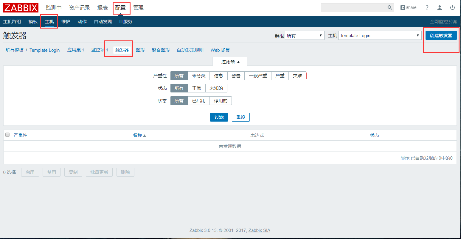Select 严重性 所有 option
The height and width of the screenshot is (239, 461).
[179, 76]
